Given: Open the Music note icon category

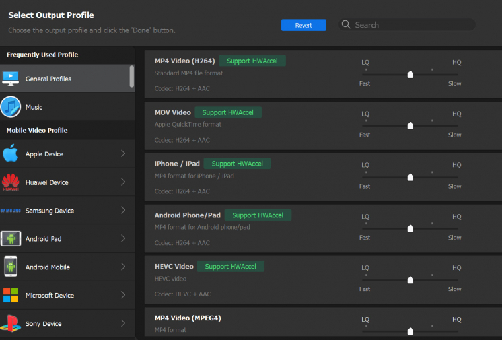Looking at the screenshot, I should (x=11, y=107).
